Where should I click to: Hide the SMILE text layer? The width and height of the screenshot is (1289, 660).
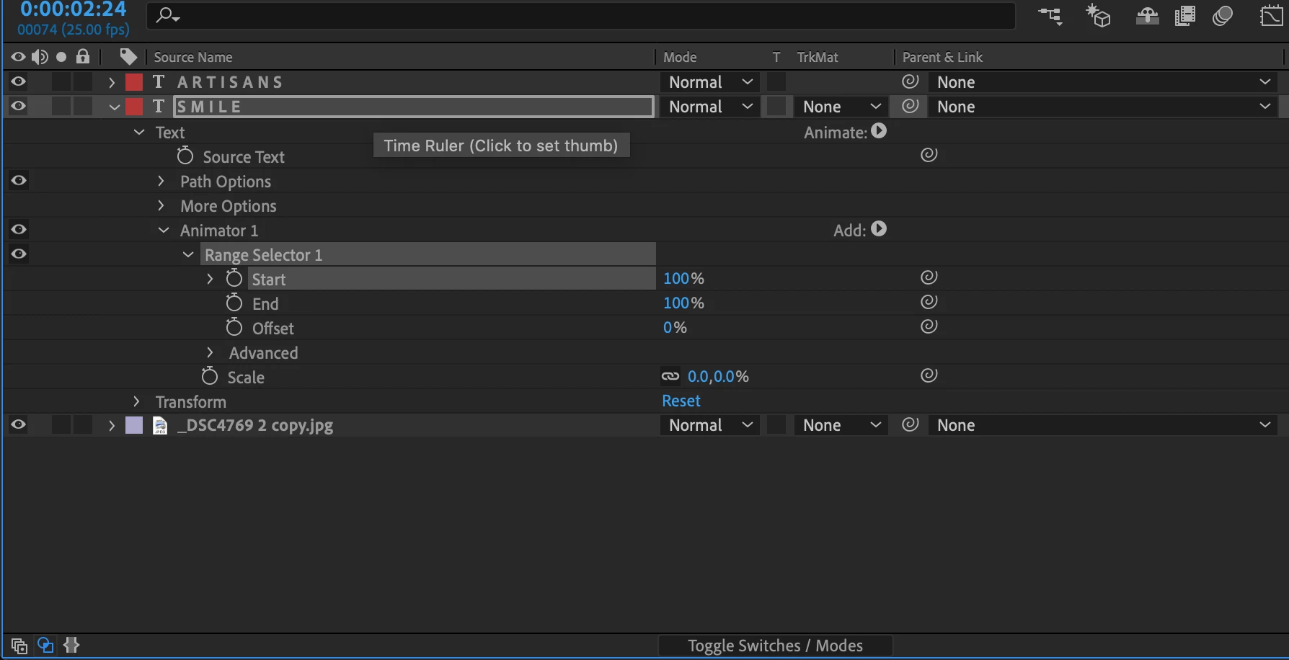tap(19, 106)
